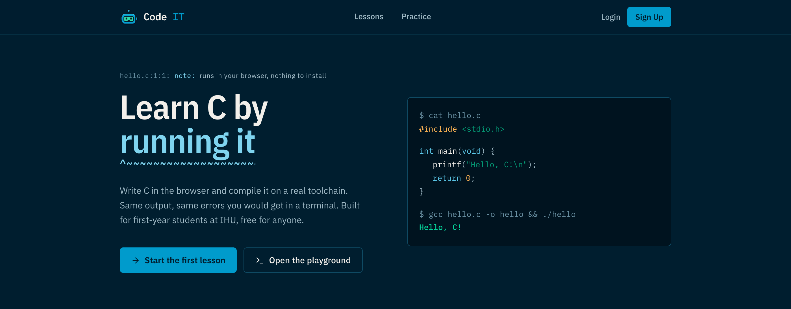Click the gcc hello.c compile command line
The height and width of the screenshot is (309, 791).
point(497,214)
